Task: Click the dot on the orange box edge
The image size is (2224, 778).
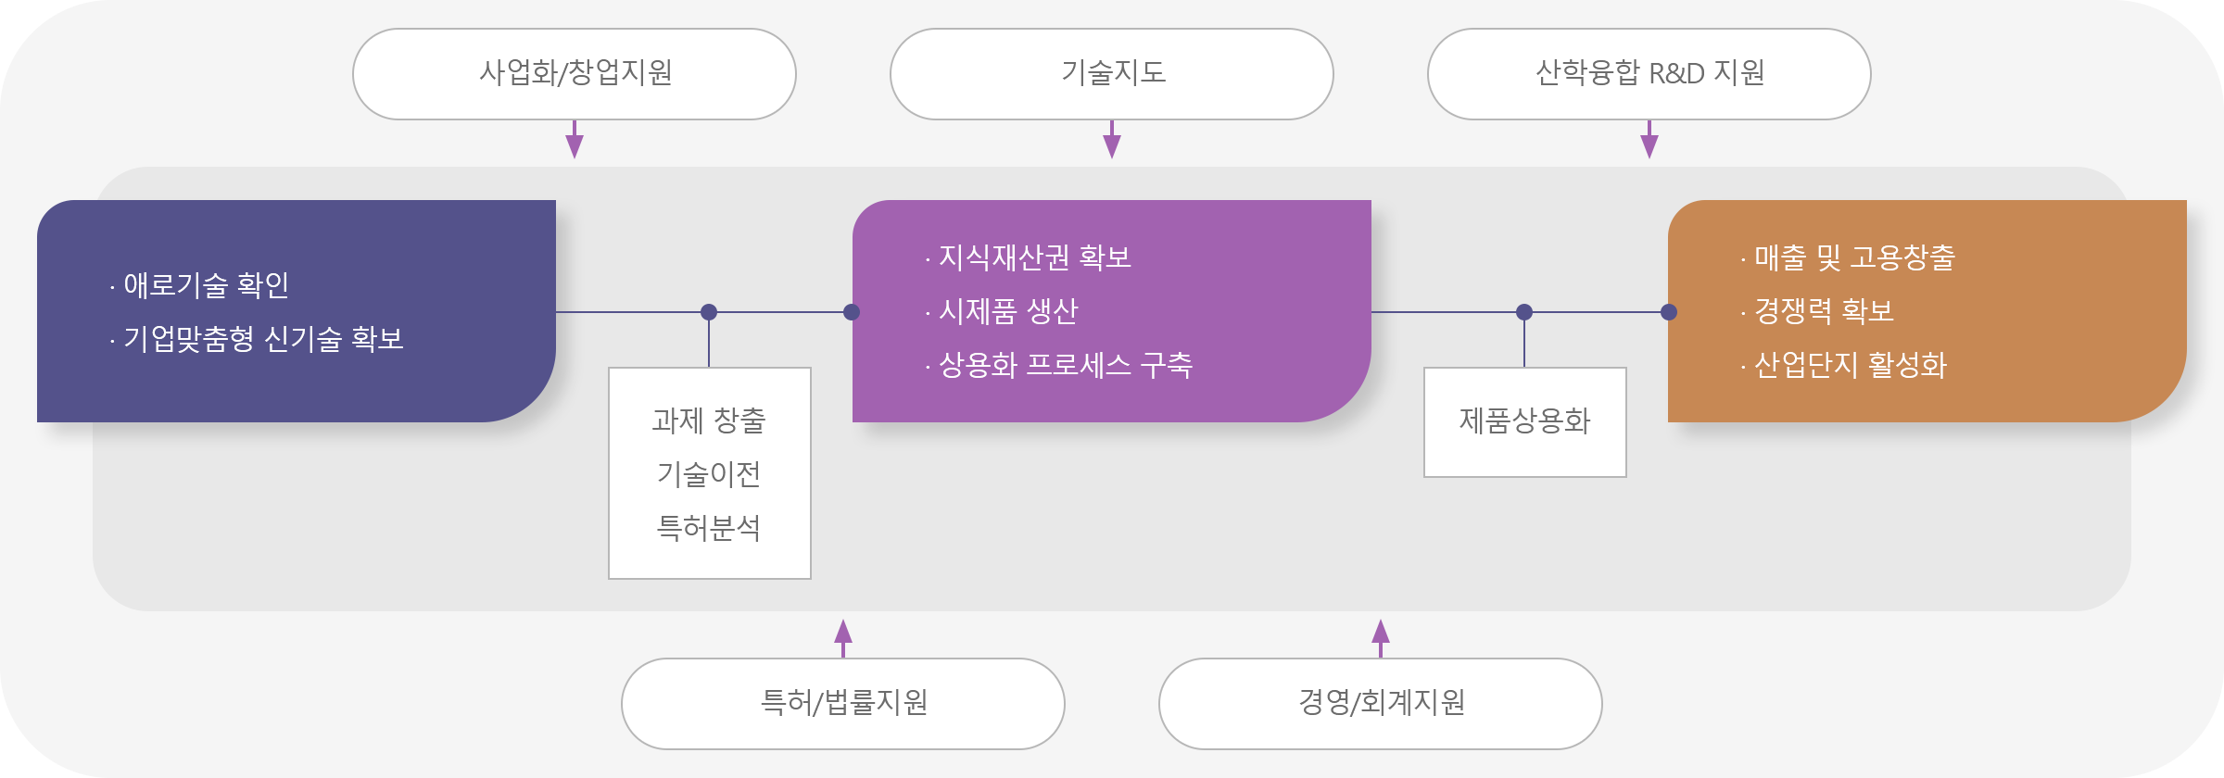Action: pos(1669,312)
